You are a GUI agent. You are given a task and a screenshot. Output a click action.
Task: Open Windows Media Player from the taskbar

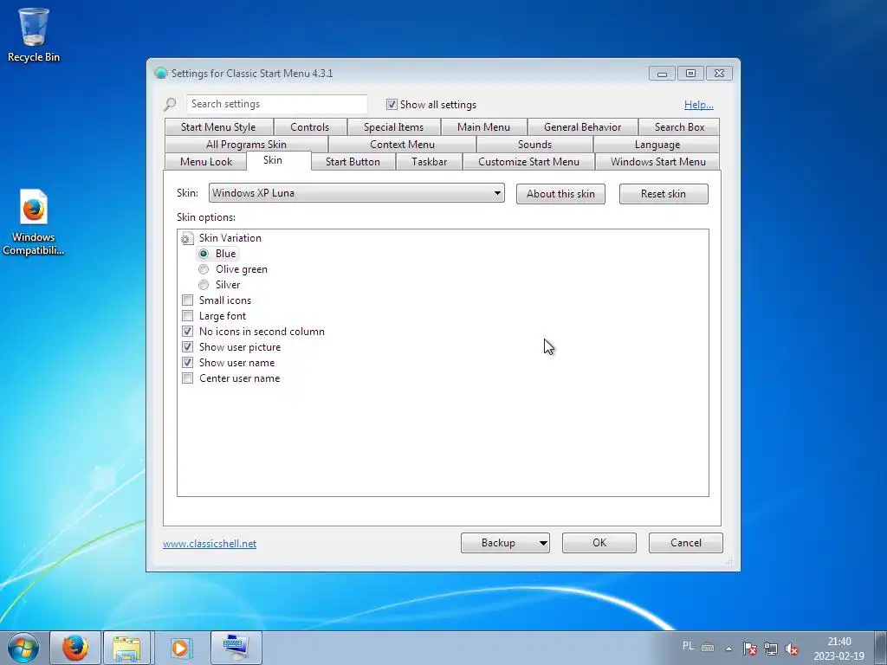click(x=180, y=648)
